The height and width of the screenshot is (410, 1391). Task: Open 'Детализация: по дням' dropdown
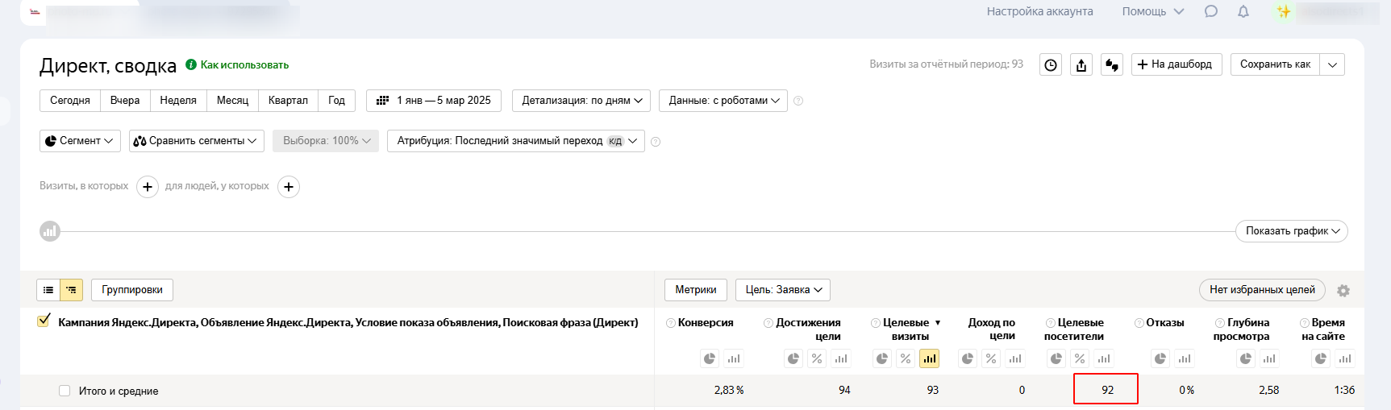tap(582, 101)
